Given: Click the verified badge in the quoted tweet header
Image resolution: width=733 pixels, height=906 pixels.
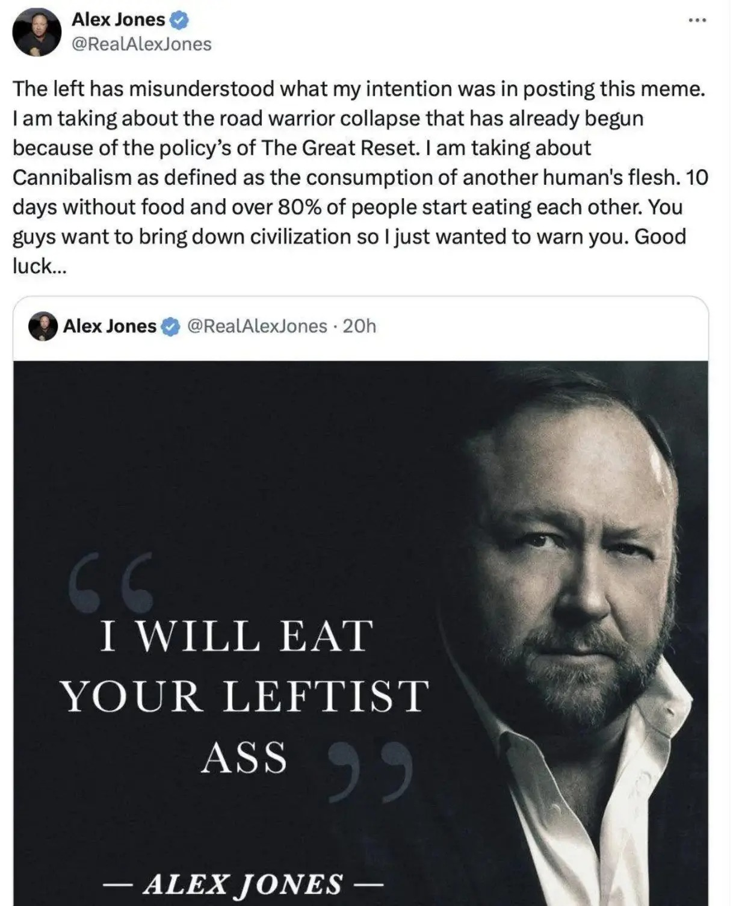Looking at the screenshot, I should [171, 326].
